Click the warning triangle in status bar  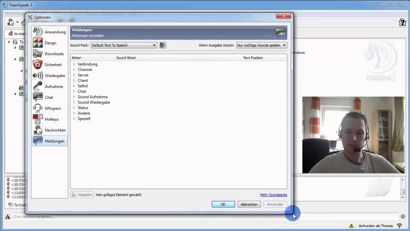tap(351, 226)
